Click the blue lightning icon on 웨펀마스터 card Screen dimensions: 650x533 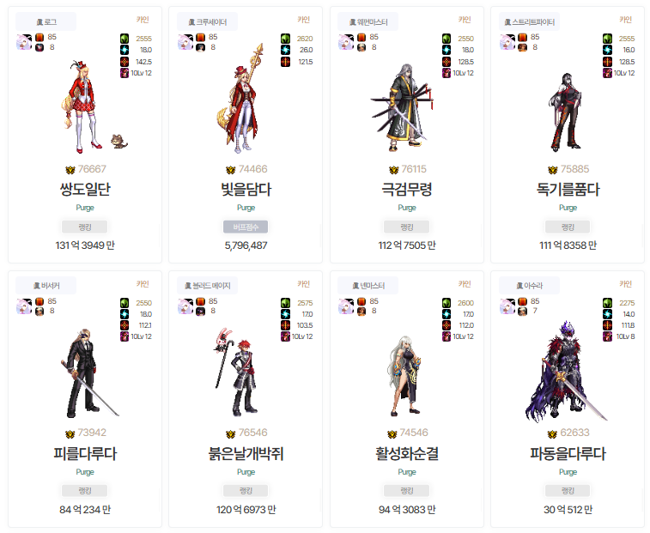point(446,50)
